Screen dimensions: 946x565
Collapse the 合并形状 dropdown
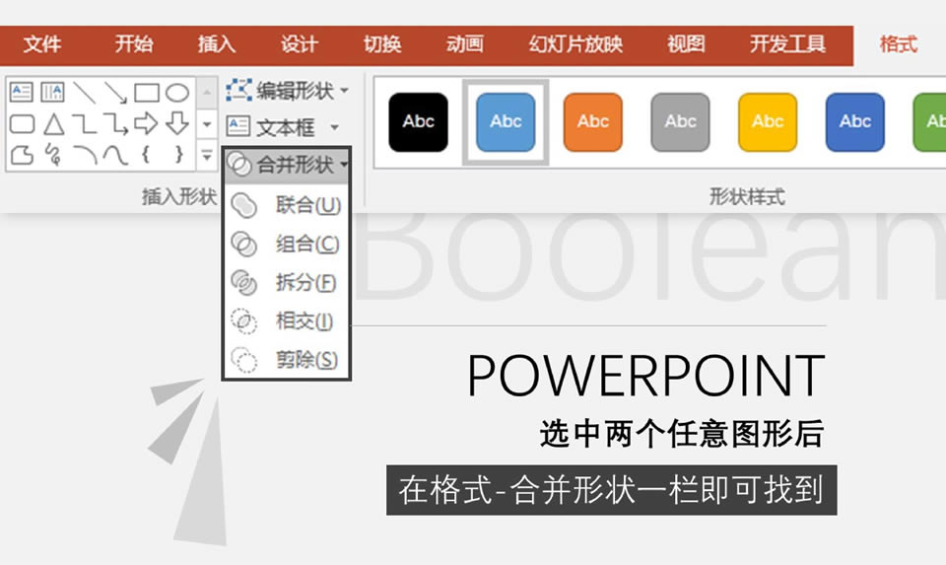point(287,165)
